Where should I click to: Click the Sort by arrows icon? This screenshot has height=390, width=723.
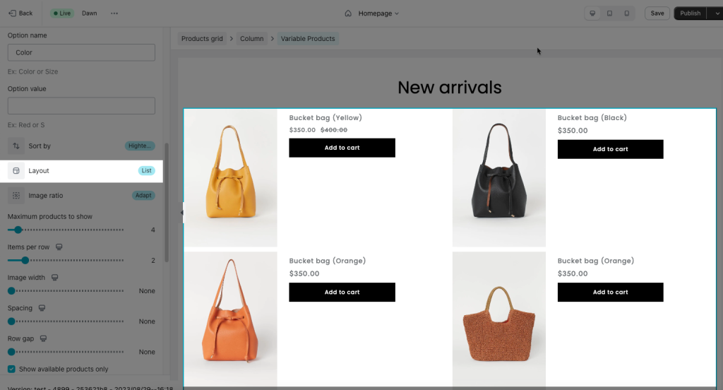coord(16,146)
